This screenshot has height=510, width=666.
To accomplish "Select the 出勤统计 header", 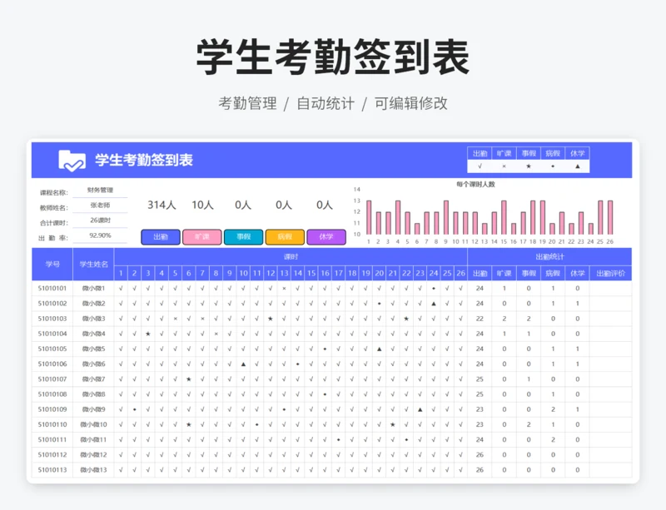I will (549, 256).
